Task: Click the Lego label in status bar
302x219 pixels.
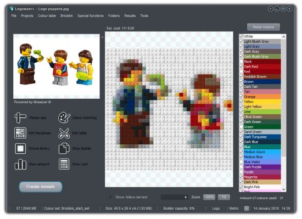Action: tap(216, 209)
